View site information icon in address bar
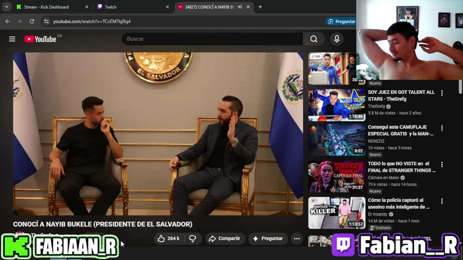 coord(46,21)
